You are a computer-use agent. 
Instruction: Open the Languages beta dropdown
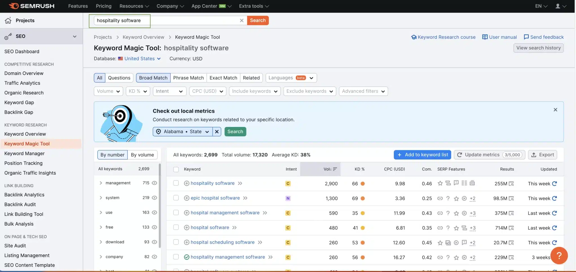(291, 78)
